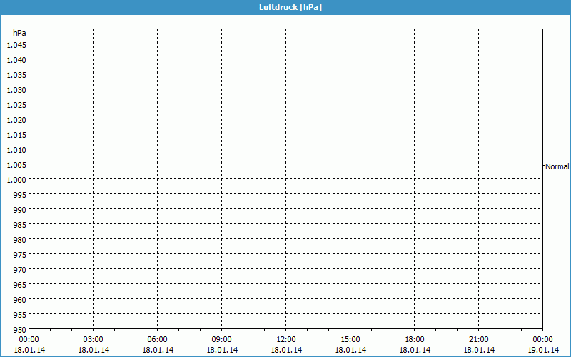This screenshot has width=571, height=357.
Task: Click the Normal label at right edge
Action: pyautogui.click(x=557, y=166)
